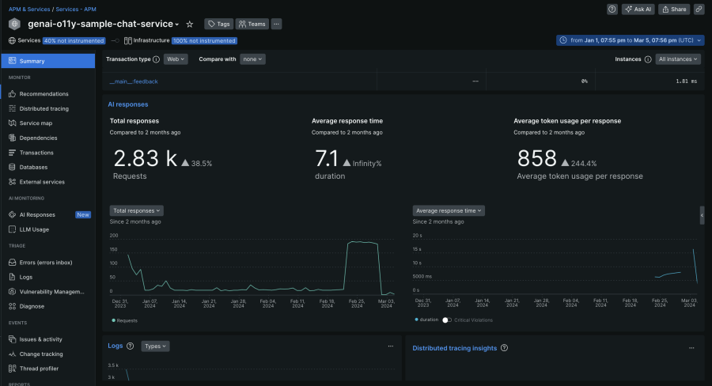Click info icon beside Transaction type
712x386 pixels.
click(156, 59)
